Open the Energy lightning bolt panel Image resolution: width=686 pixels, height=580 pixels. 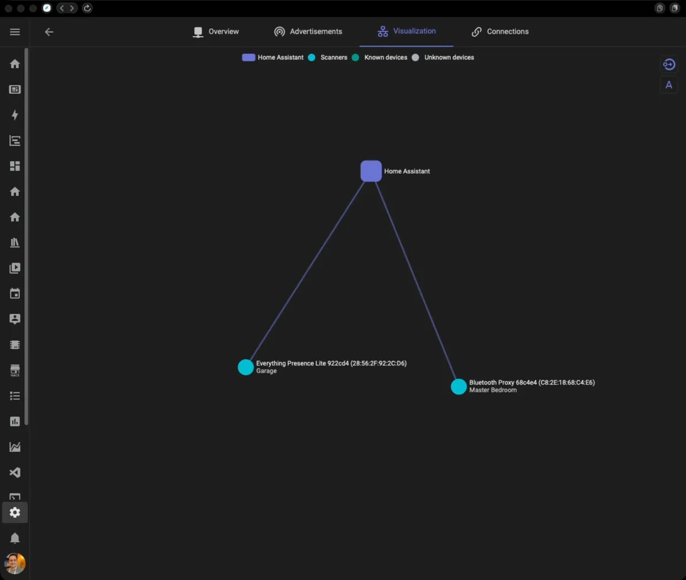point(15,115)
